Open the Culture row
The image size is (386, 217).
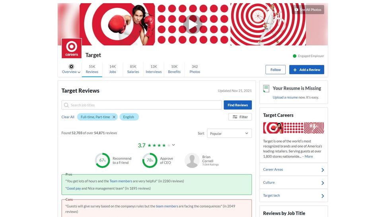293,182
